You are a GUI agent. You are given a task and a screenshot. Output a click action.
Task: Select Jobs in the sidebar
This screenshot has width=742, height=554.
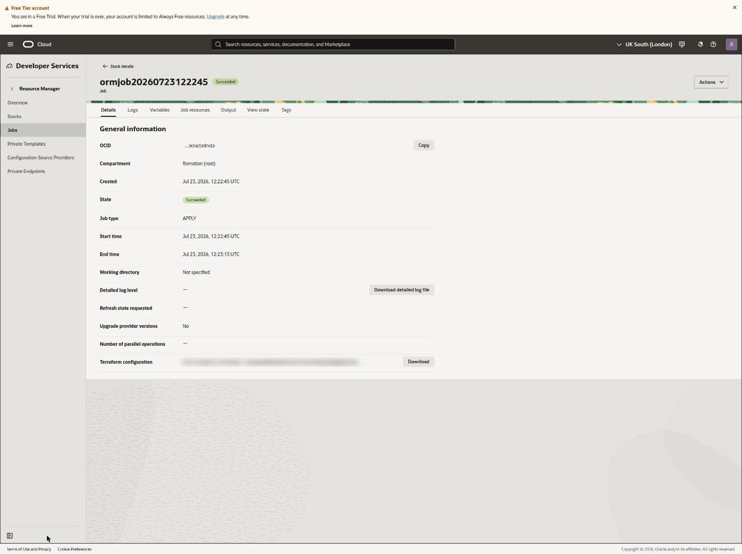coord(43,130)
